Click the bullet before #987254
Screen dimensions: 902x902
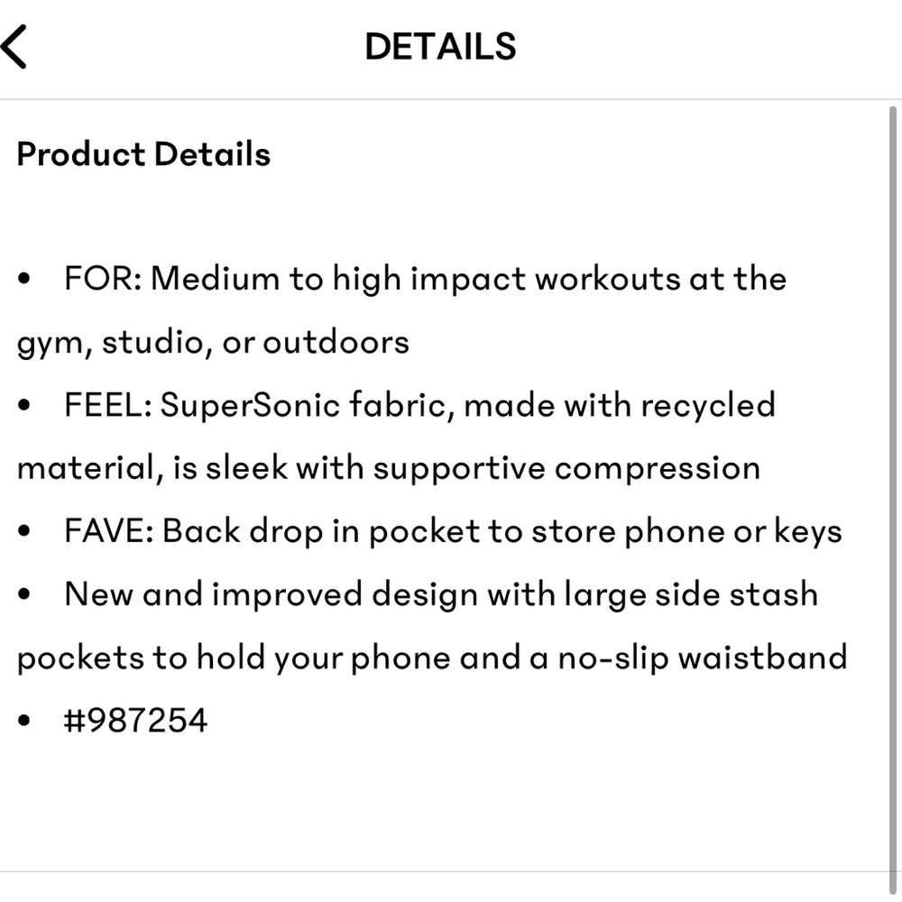22,720
